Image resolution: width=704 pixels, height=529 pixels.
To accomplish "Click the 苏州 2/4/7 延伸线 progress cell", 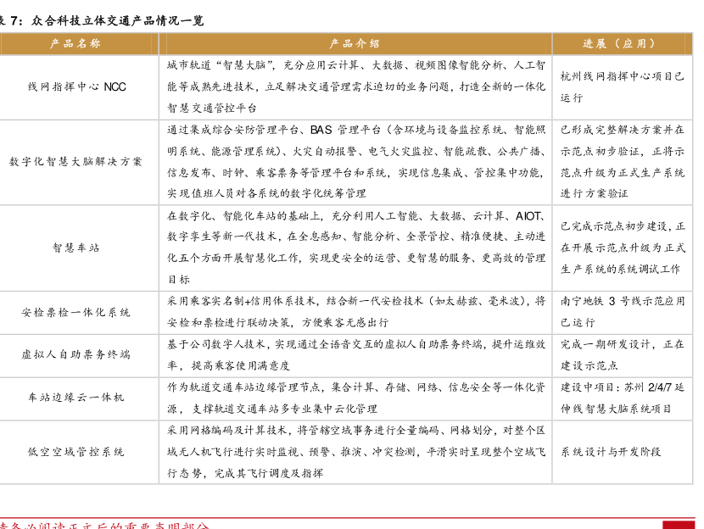I will point(622,398).
